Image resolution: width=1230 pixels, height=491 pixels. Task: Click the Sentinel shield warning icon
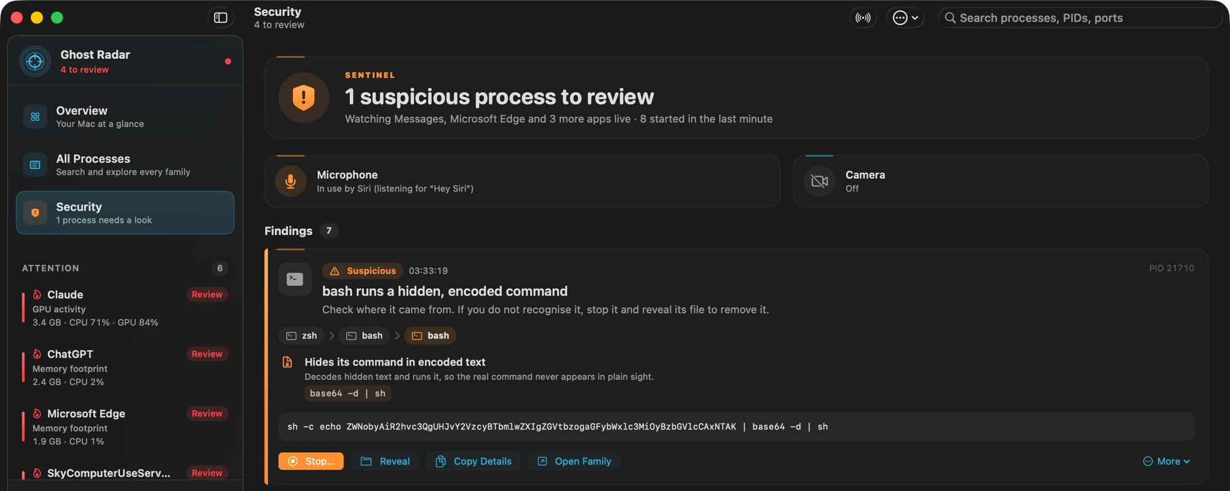[x=303, y=98]
